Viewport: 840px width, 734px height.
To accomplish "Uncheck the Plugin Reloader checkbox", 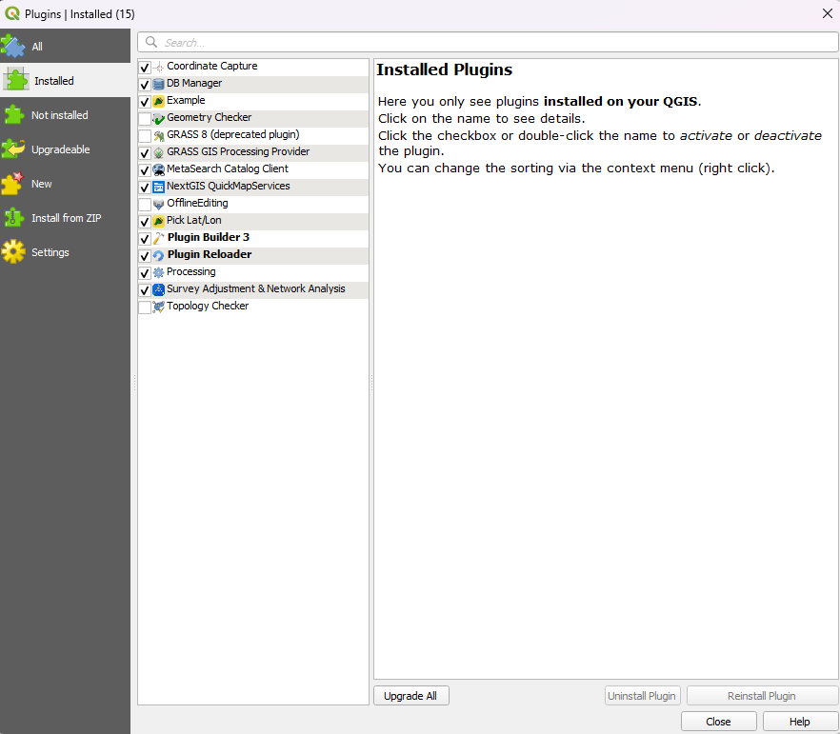I will tap(145, 256).
